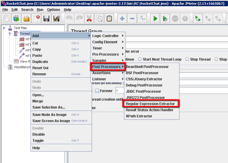Click the View Results listener icon

pyautogui.click(x=16, y=61)
